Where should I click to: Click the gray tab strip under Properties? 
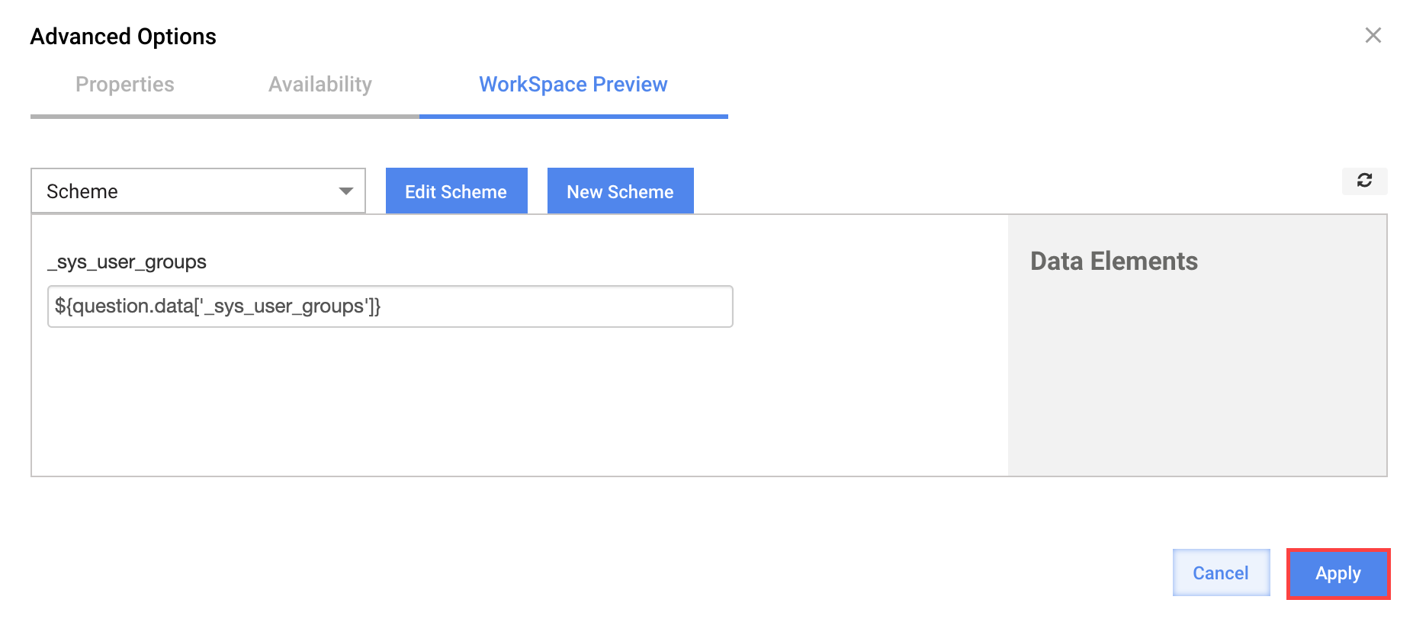(125, 117)
